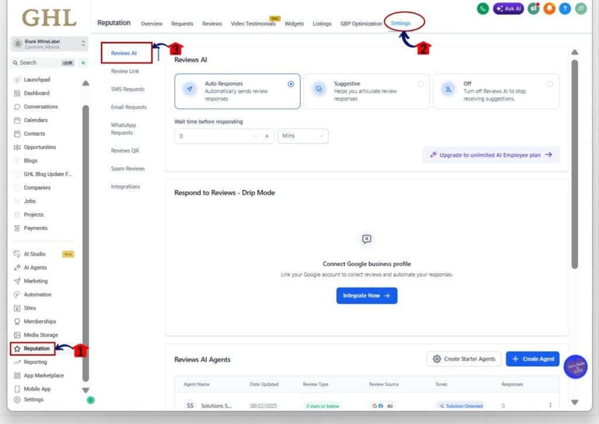The image size is (599, 424).
Task: Click the Create Agent button
Action: pos(532,359)
